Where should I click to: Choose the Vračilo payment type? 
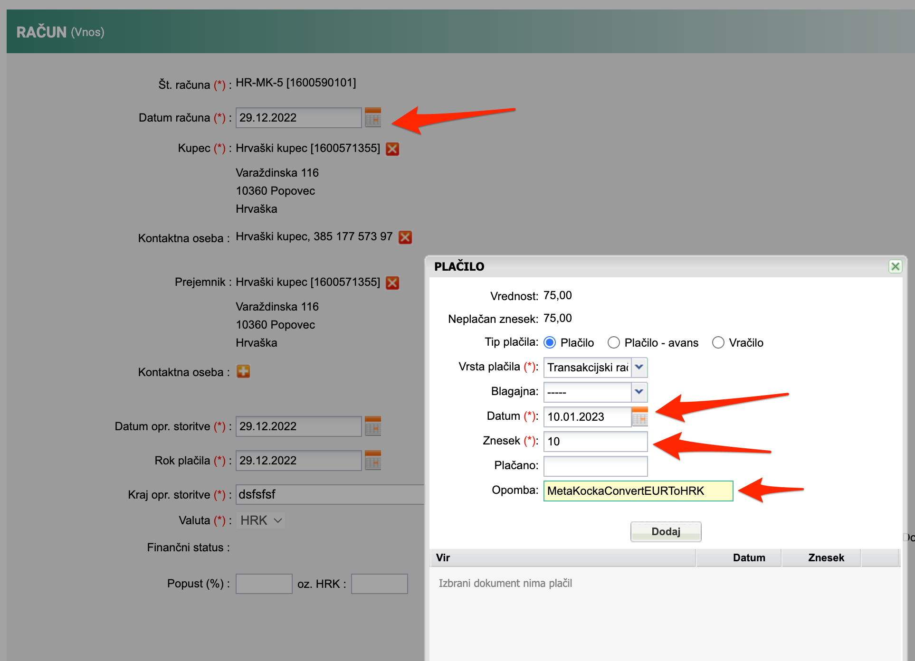pyautogui.click(x=718, y=342)
